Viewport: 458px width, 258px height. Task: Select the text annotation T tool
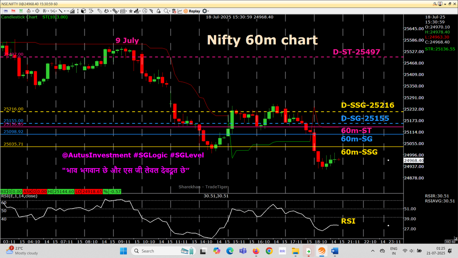click(91, 11)
